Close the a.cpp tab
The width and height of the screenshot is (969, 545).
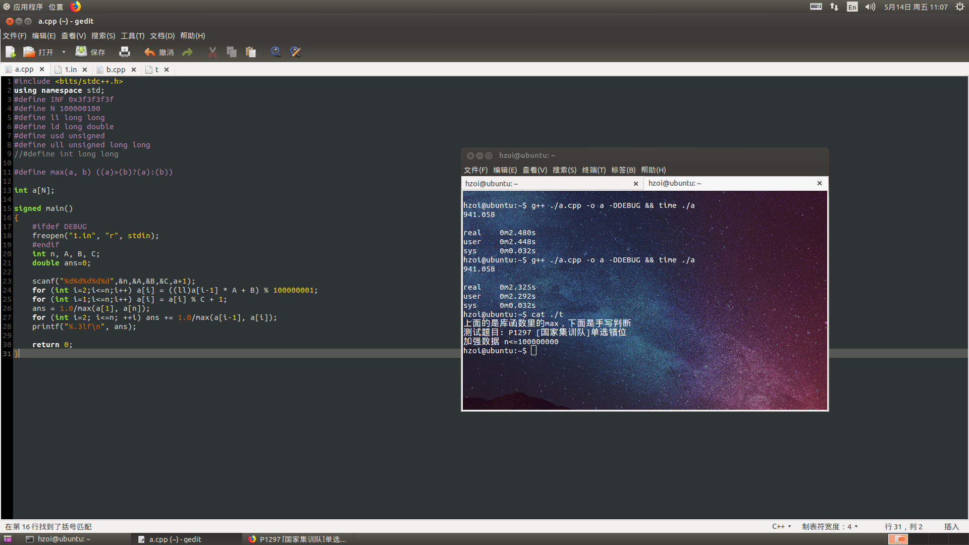pos(42,70)
